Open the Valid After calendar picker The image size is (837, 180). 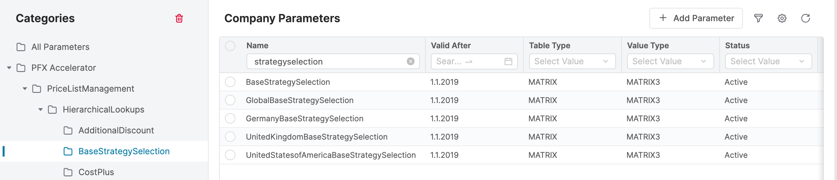tap(508, 61)
